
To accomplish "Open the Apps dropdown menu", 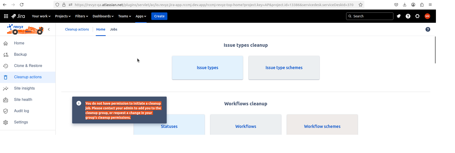I will click(141, 16).
